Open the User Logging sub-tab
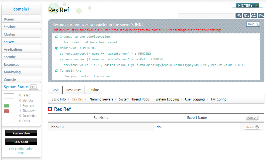 tap(195, 99)
